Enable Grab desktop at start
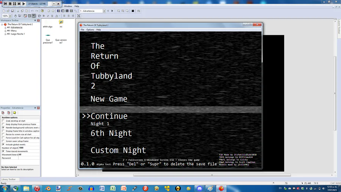This screenshot has width=341, height=192. click(3, 121)
